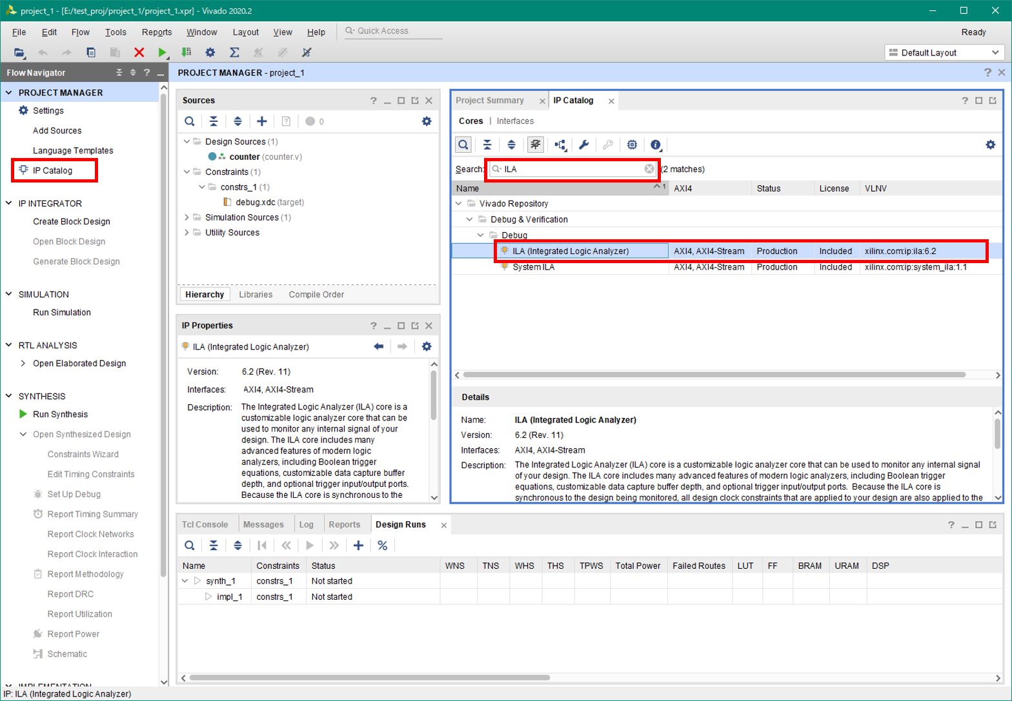Collapse Design Sources folder in Sources
1012x701 pixels.
(x=187, y=142)
